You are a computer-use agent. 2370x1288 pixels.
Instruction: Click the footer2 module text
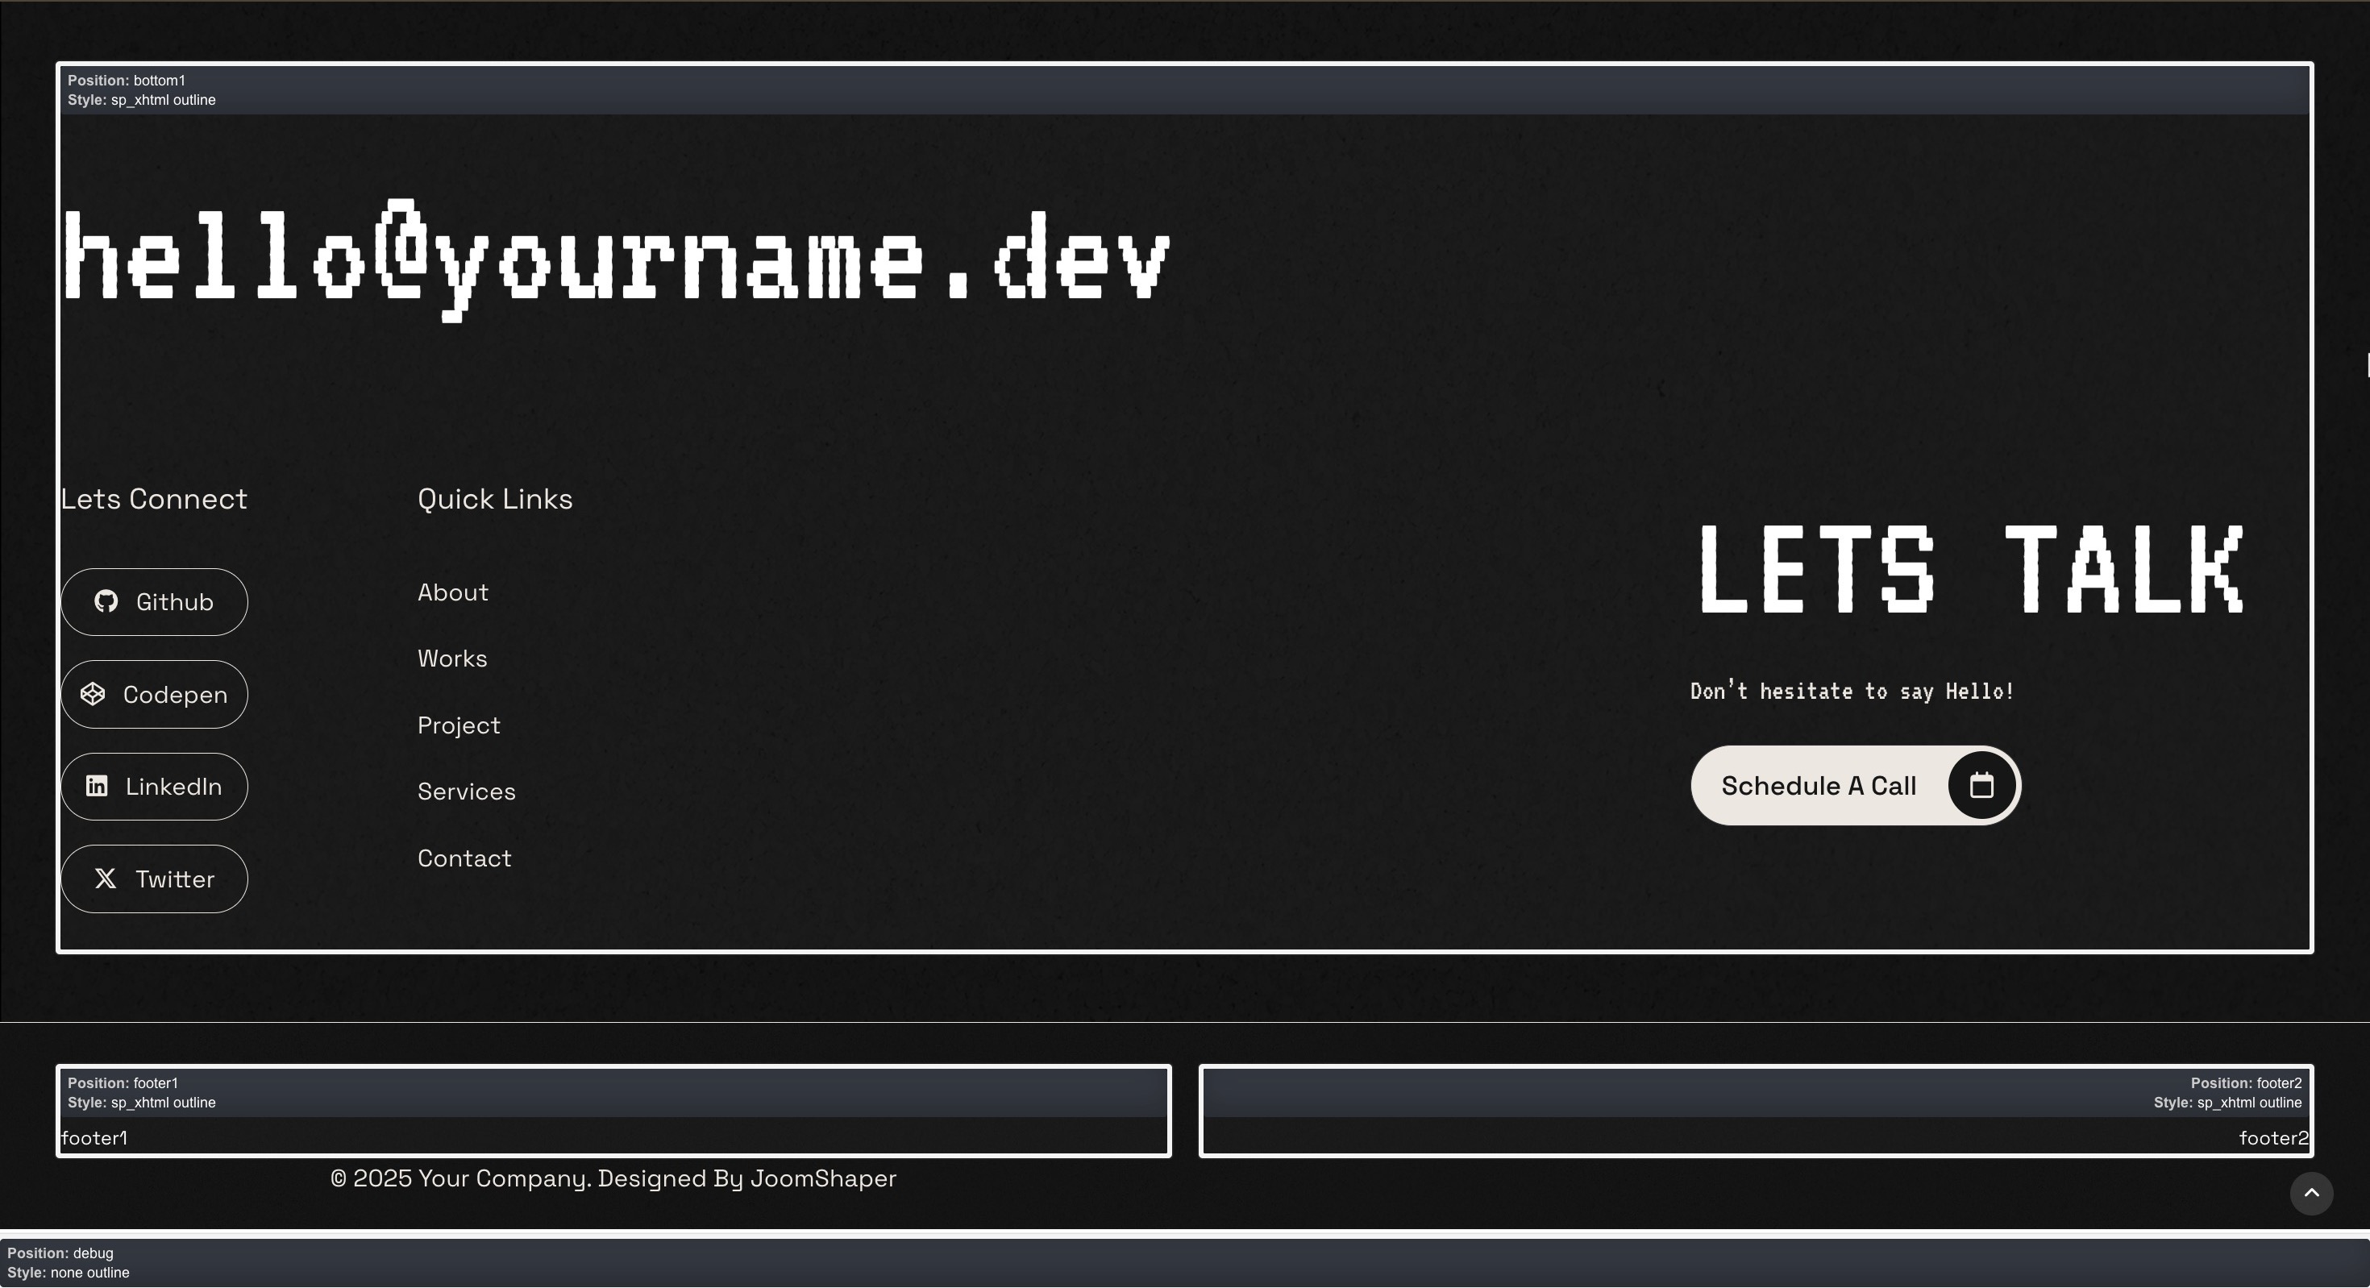2272,1138
